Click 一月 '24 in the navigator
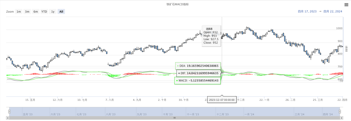This screenshot has height=121, width=351. [x=249, y=115]
